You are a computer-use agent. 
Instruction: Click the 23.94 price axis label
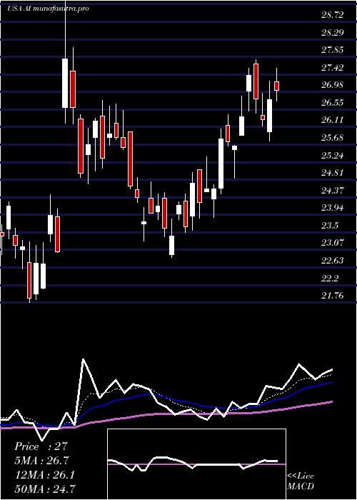click(333, 209)
